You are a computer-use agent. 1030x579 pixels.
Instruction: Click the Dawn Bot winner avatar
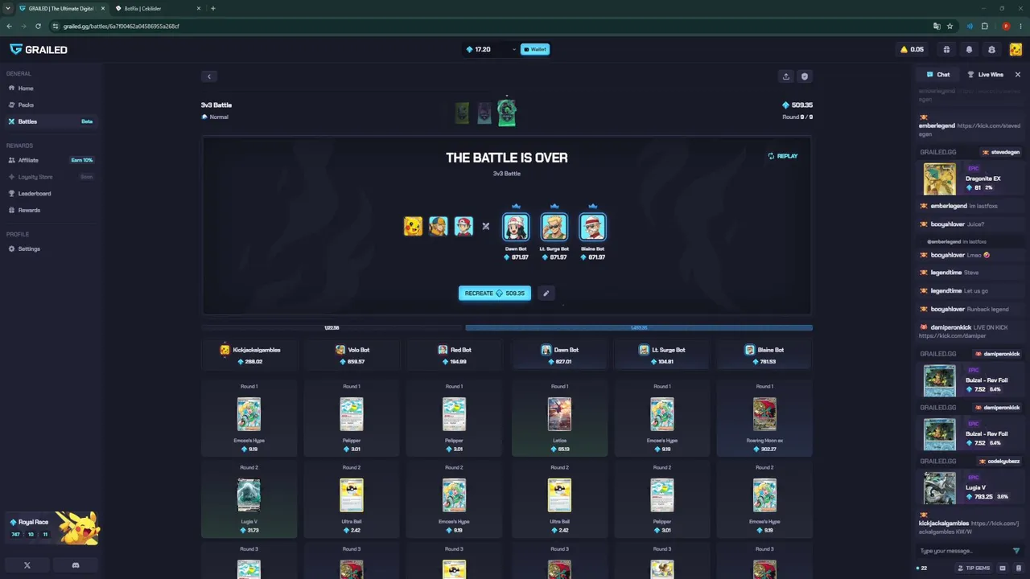[516, 227]
